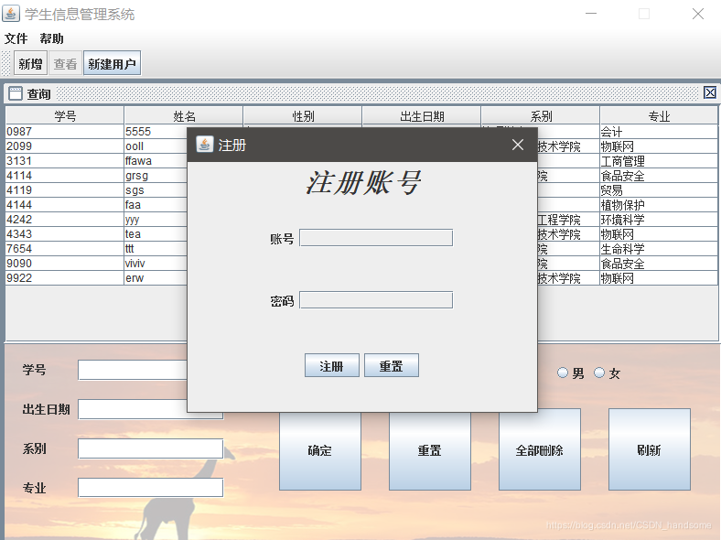
Task: Select major cell 贸易
Action: point(659,190)
